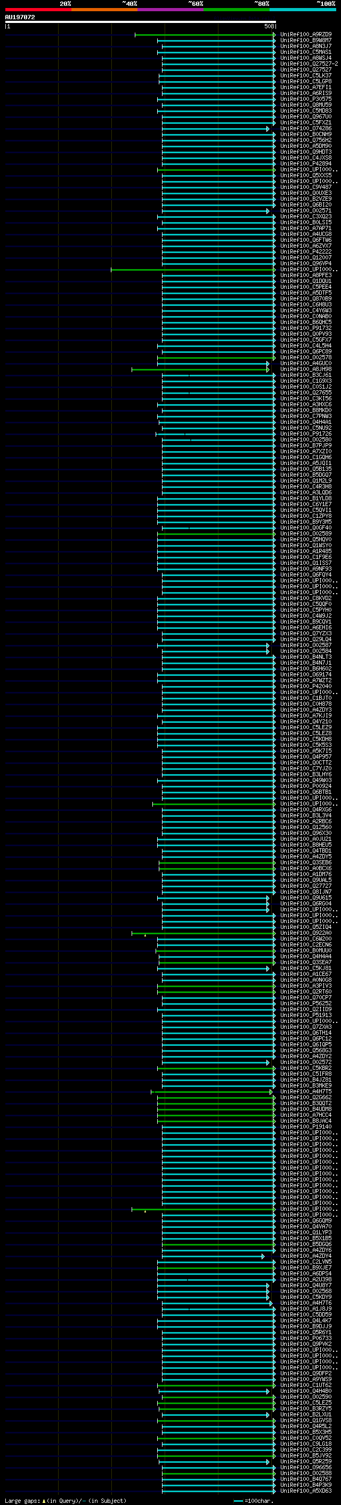The height and width of the screenshot is (1505, 341).
Task: Select hit label UniRef100_C4JXS8
Action: [x=305, y=157]
